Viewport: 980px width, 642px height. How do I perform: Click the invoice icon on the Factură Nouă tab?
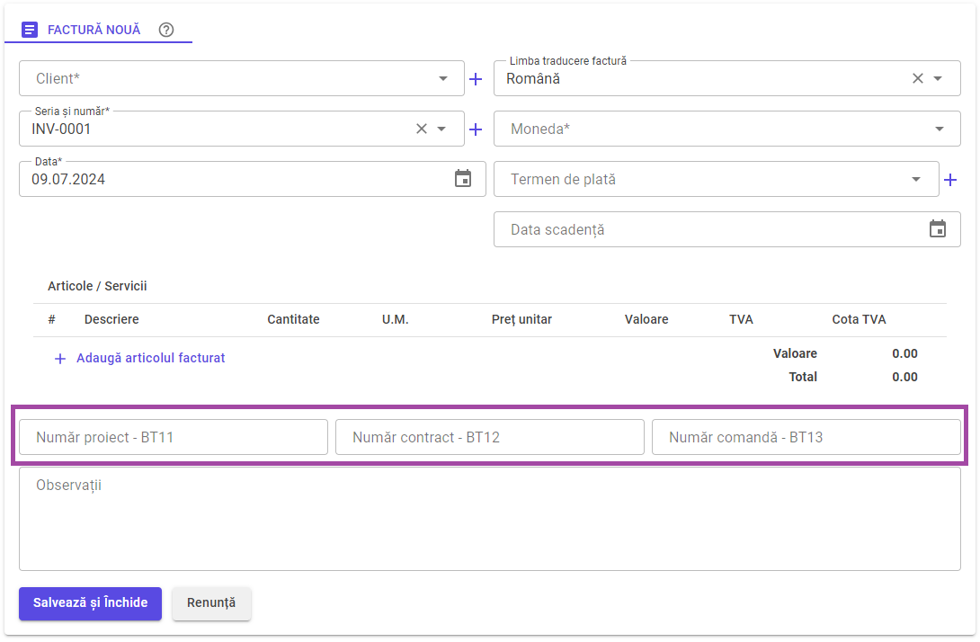point(30,30)
